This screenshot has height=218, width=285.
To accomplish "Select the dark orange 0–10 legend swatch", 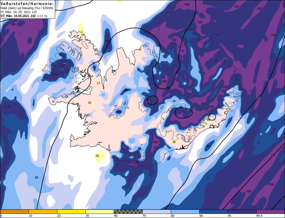I will click(14, 211).
